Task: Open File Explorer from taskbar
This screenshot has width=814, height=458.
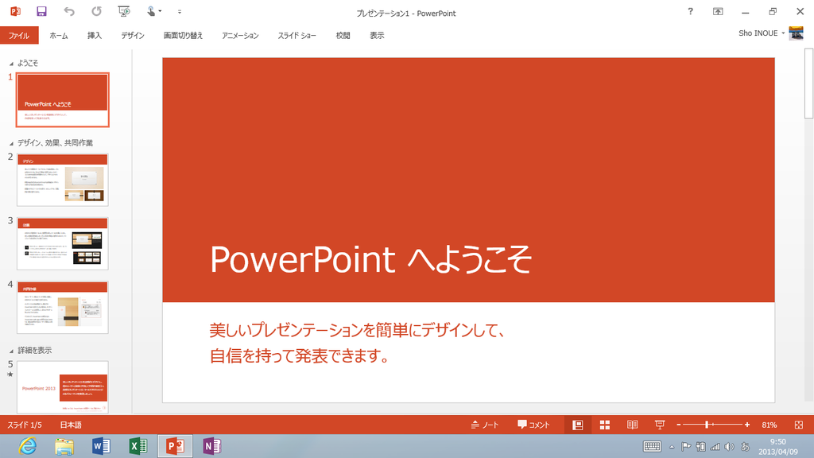Action: (64, 446)
